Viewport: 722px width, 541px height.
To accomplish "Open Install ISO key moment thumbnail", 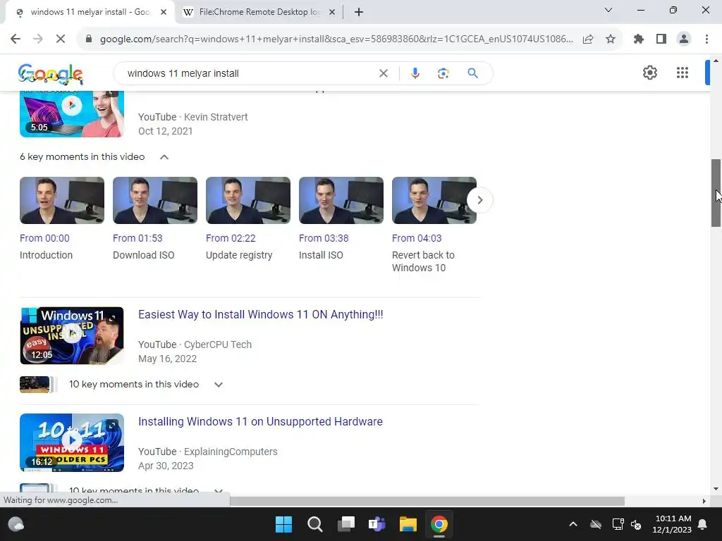I will pos(341,200).
